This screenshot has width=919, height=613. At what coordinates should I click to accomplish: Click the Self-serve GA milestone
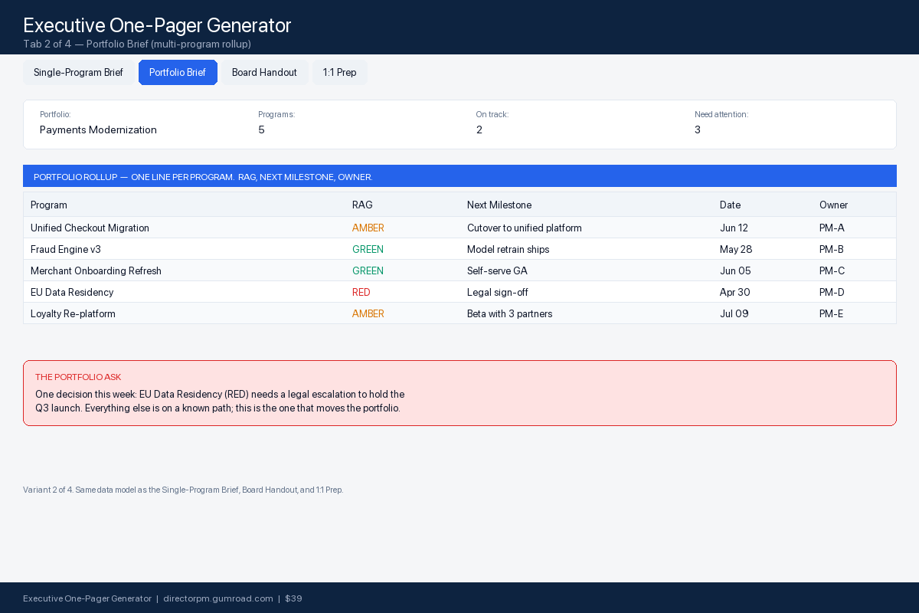pos(497,271)
